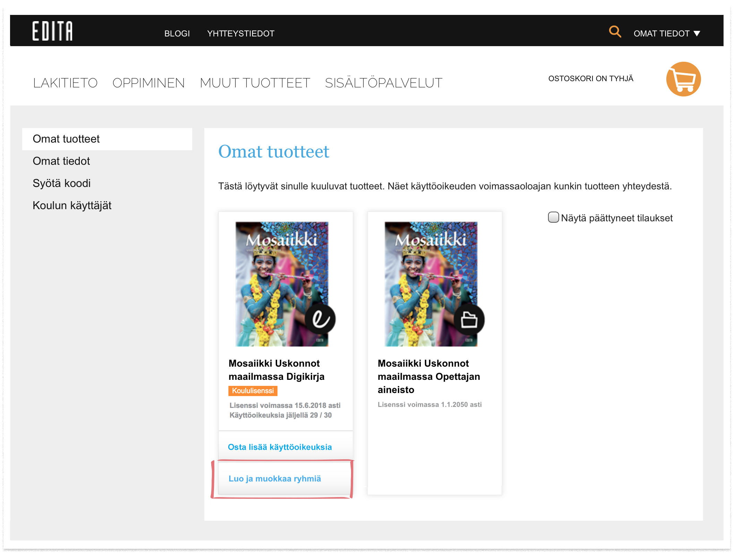This screenshot has width=735, height=555.
Task: Open SISÄLTÖPALVELUT main menu
Action: 384,83
